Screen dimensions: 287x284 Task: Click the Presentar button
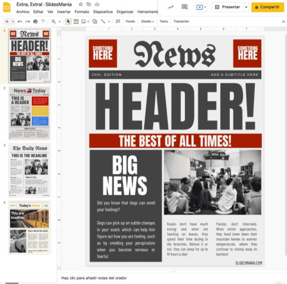tap(227, 7)
